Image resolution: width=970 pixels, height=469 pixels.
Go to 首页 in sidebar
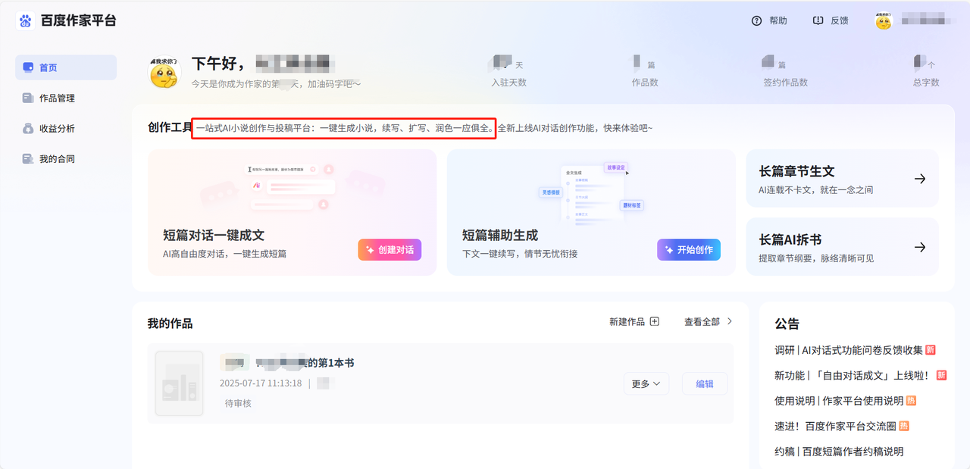tap(66, 67)
